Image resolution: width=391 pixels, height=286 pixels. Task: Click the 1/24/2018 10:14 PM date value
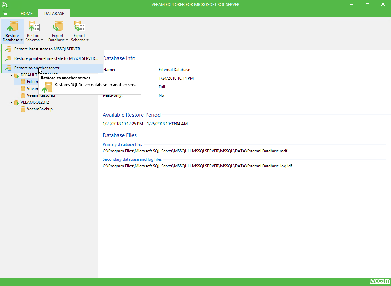[x=176, y=78]
